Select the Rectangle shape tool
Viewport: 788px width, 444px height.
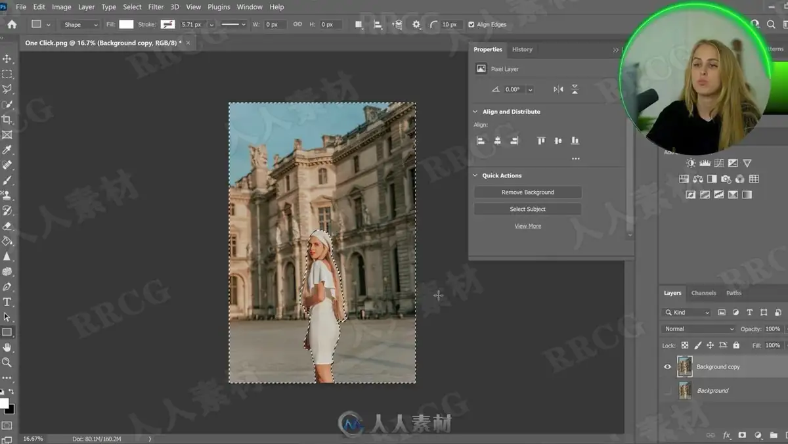[x=7, y=332]
